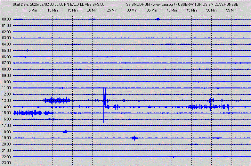Viewport: 251px width, 166px height.
Task: Click the 30 Min column label
Action: click(132, 10)
